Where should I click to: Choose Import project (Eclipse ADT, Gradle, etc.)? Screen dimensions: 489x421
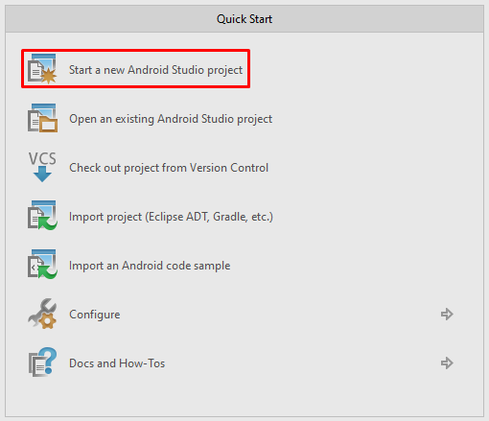(171, 217)
